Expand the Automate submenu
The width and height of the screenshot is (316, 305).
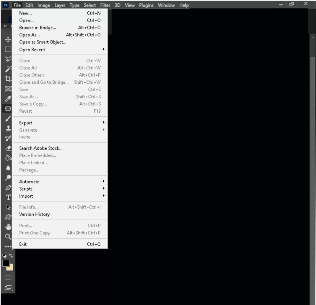coord(60,181)
